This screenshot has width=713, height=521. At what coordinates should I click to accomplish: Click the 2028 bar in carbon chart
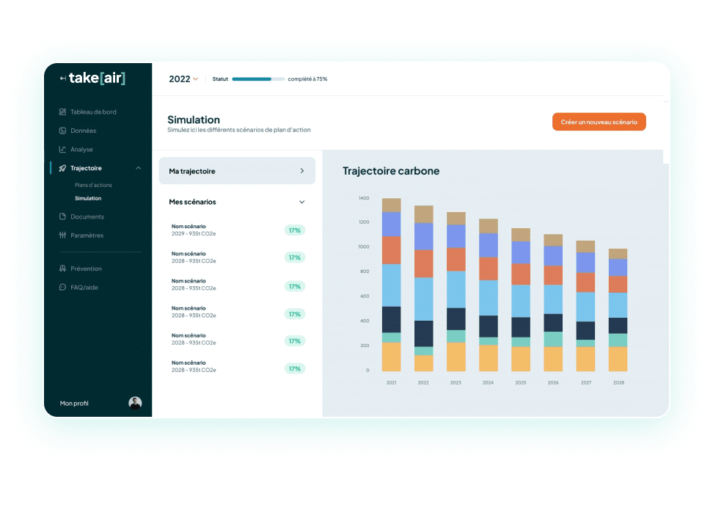click(618, 310)
